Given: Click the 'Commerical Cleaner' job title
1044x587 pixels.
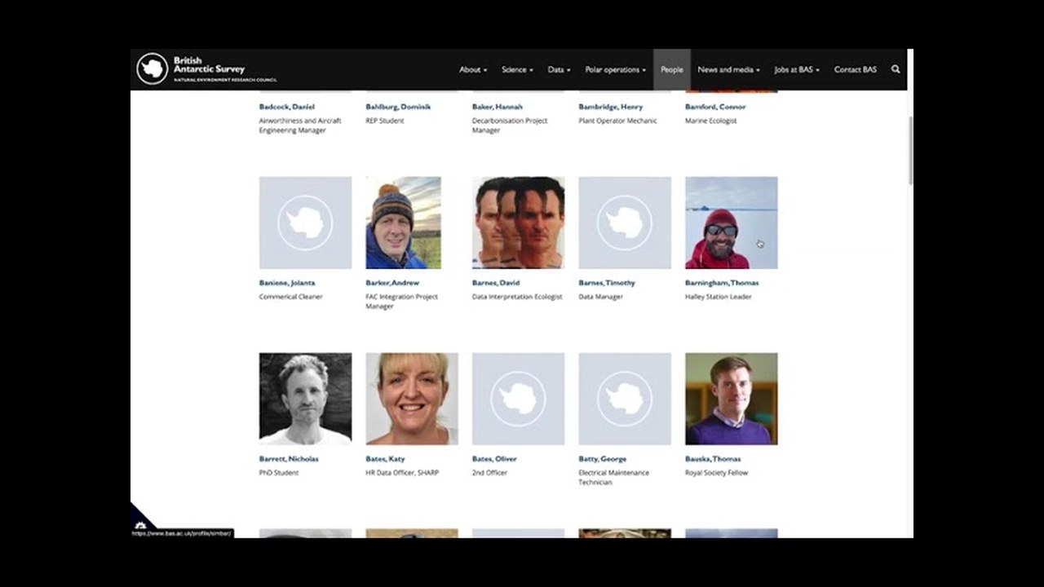Looking at the screenshot, I should pos(291,297).
